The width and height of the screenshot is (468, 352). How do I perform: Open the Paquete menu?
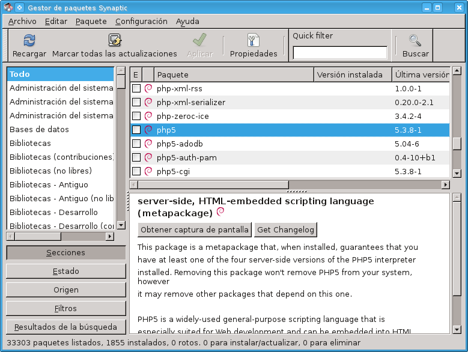(91, 22)
